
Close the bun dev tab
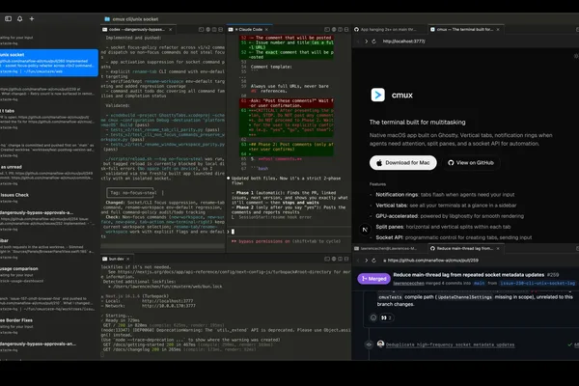point(128,259)
